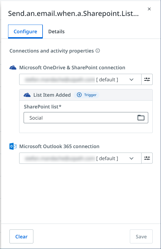Open settings for the Outlook 365 connection
Image resolution: width=161 pixels, height=249 pixels.
[x=147, y=158]
